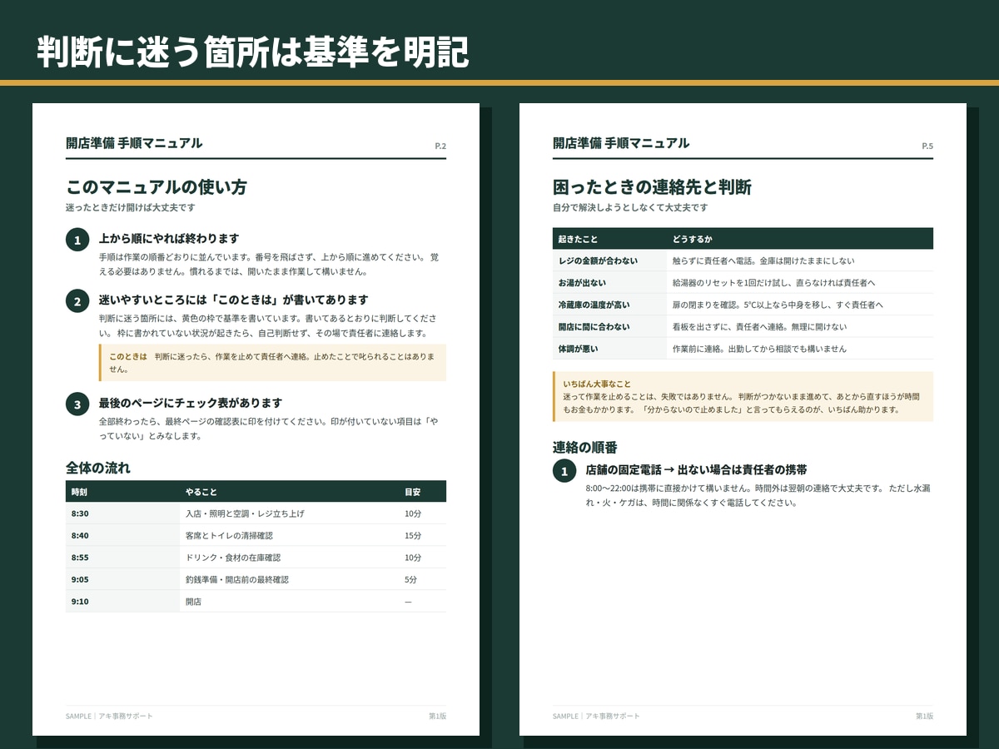The height and width of the screenshot is (749, 999).
Task: Click the slide title 判断に迷う箇所は基準を明記
Action: tap(253, 52)
